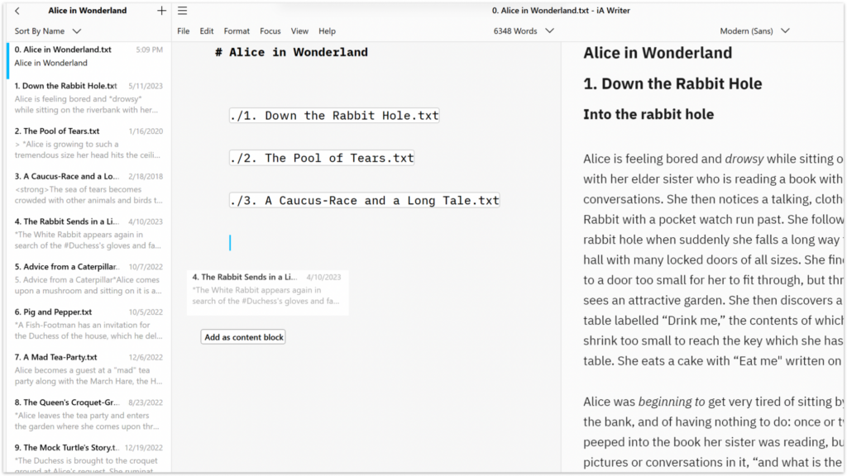Open 2. The Pool of Tears.txt in library
Image resolution: width=847 pixels, height=476 pixels.
(x=89, y=143)
